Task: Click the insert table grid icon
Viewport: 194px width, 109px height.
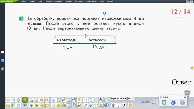Action: point(106,100)
